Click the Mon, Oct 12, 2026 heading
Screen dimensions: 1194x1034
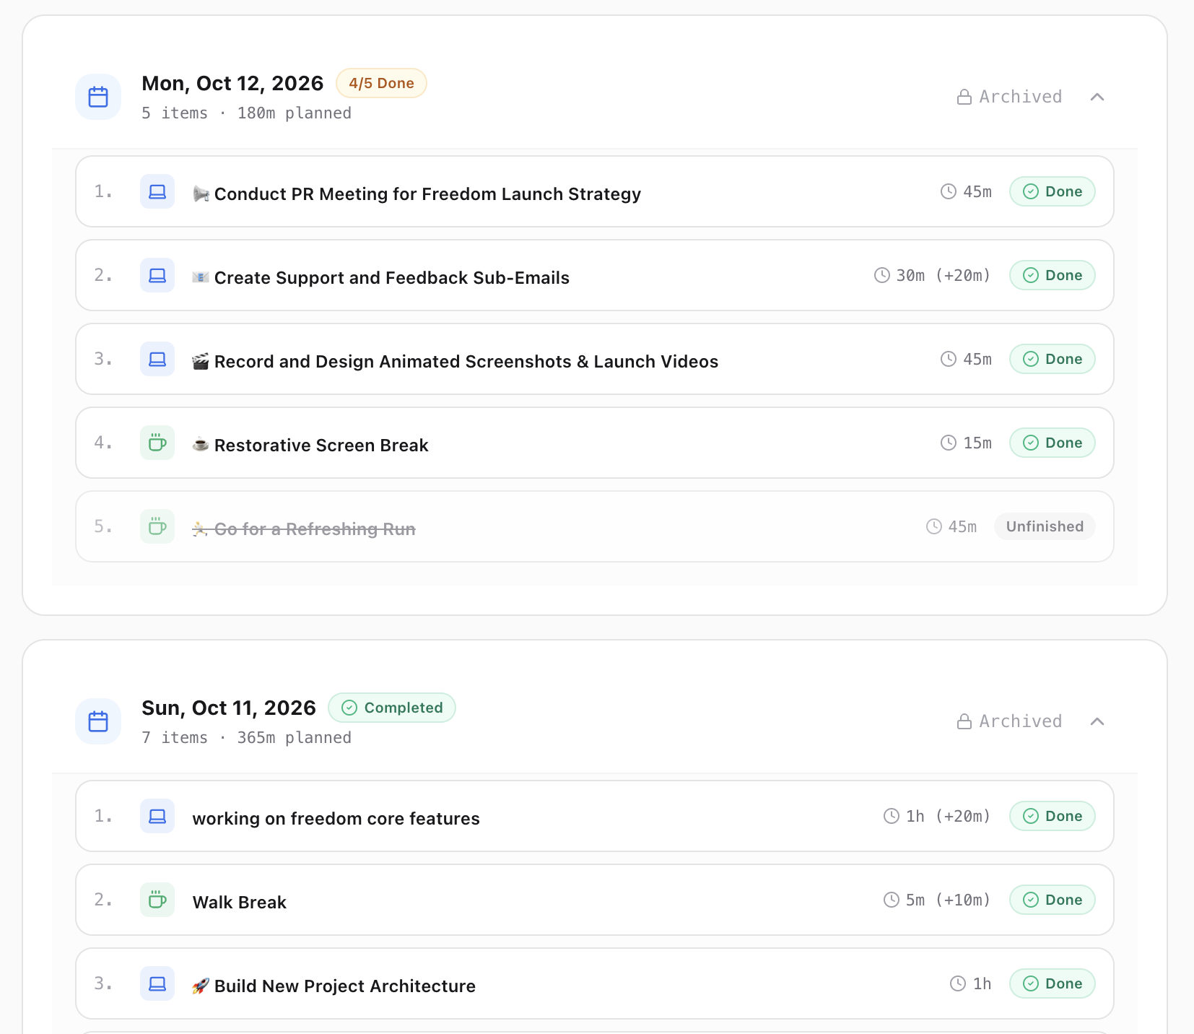click(x=232, y=83)
